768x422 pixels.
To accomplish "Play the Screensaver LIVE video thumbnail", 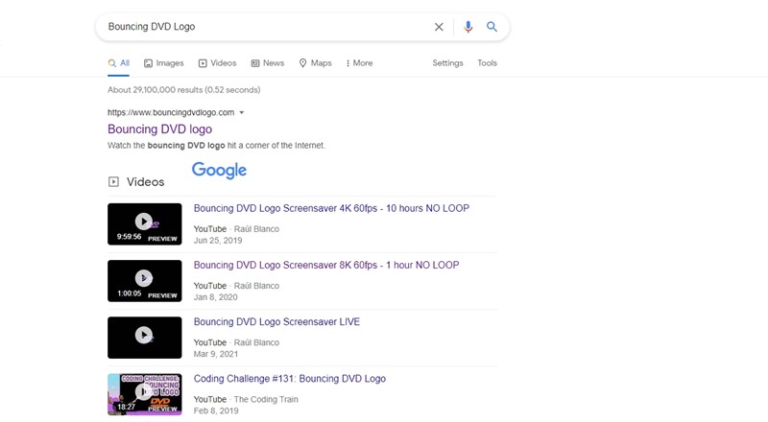I will 144,337.
